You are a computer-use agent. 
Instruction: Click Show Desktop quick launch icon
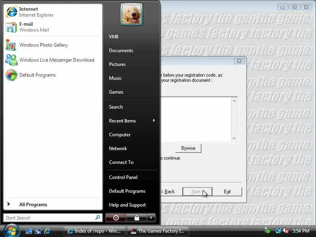[x=28, y=231]
